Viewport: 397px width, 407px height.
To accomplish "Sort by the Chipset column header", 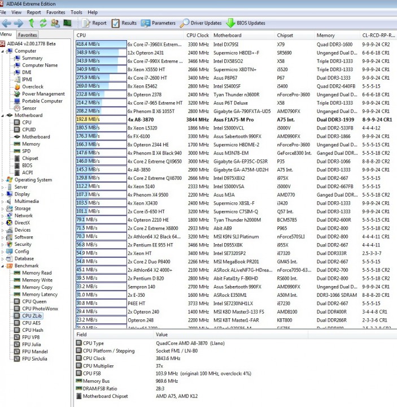I will pyautogui.click(x=294, y=35).
